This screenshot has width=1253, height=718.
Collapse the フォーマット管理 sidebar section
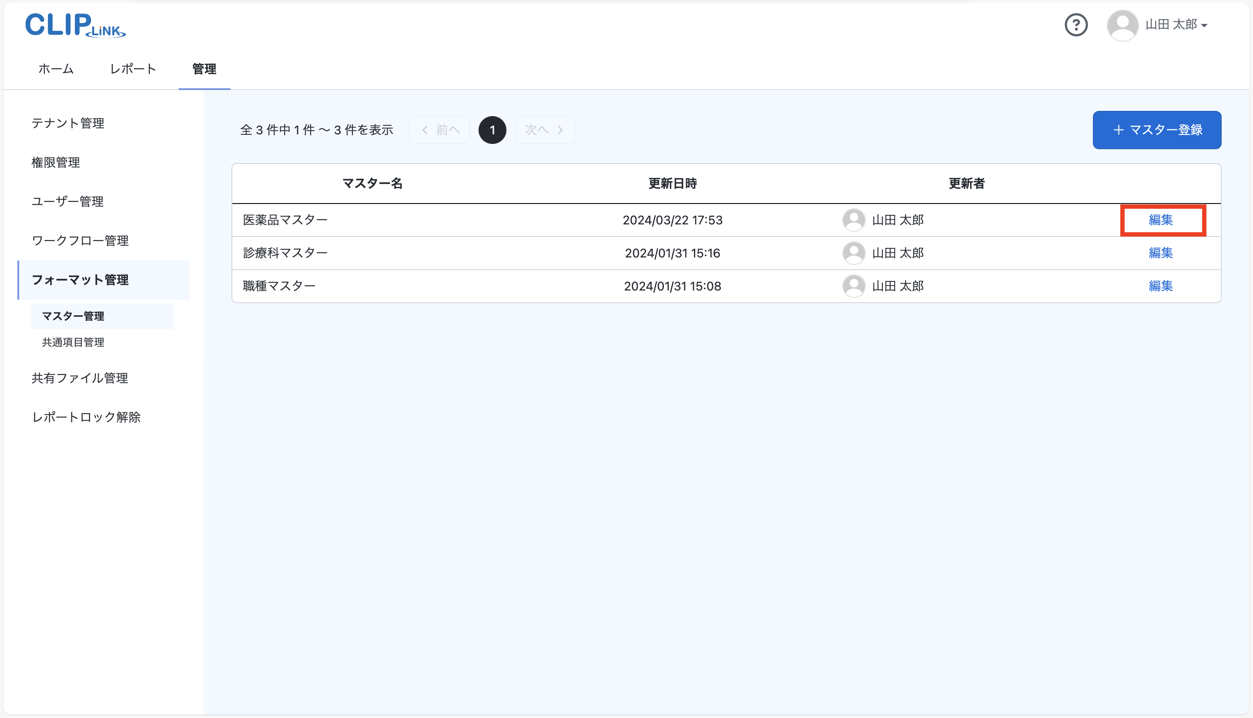click(x=80, y=280)
